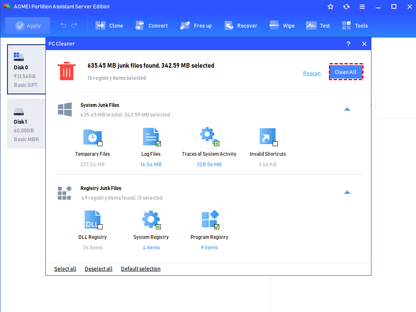Screen dimensions: 416x312
Task: Click the Invalid Shortcuts icon
Action: (268, 136)
